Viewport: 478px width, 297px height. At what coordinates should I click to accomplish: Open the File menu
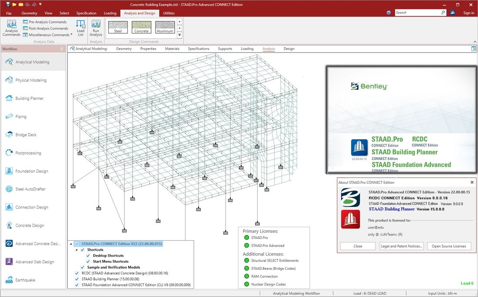tap(9, 13)
